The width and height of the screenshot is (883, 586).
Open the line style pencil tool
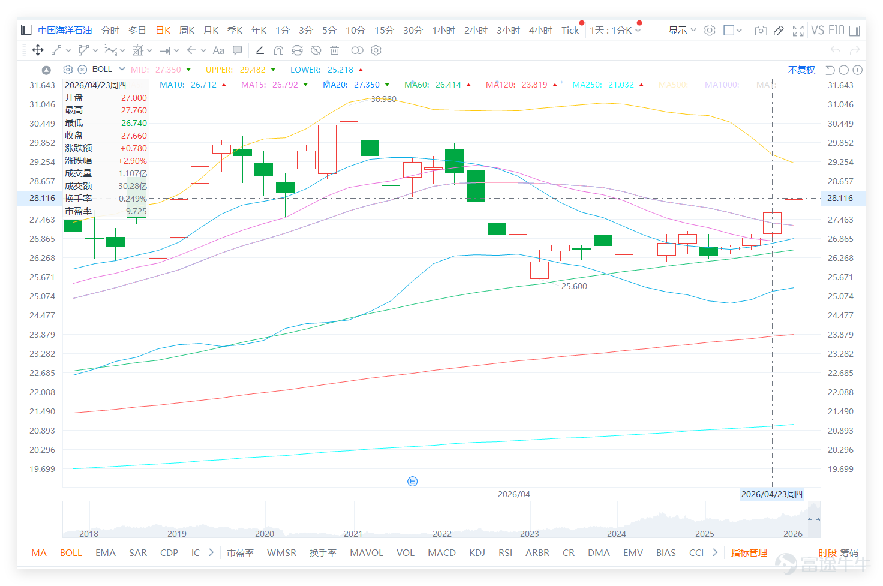tap(260, 50)
